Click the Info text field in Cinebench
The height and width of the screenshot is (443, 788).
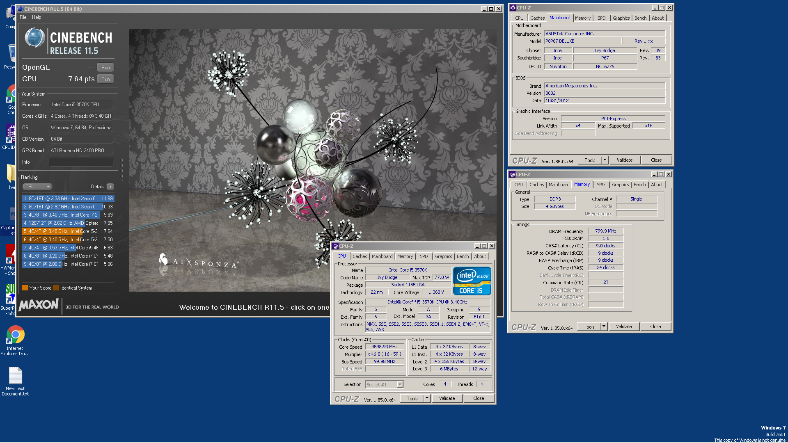pos(81,162)
